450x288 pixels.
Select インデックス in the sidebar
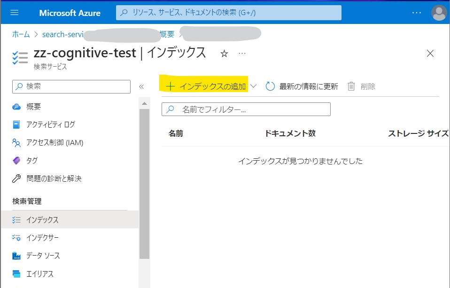pos(70,220)
